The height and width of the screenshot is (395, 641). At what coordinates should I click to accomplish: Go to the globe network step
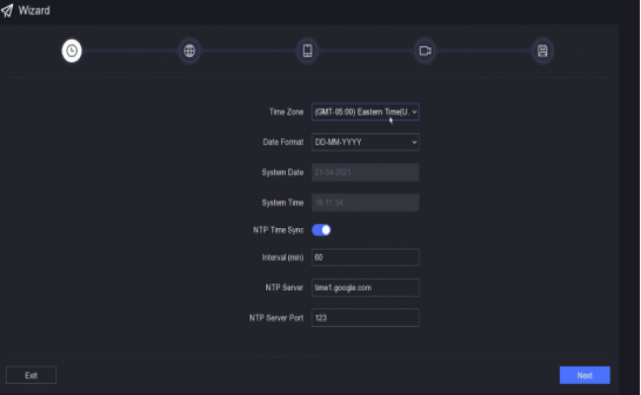pos(189,50)
